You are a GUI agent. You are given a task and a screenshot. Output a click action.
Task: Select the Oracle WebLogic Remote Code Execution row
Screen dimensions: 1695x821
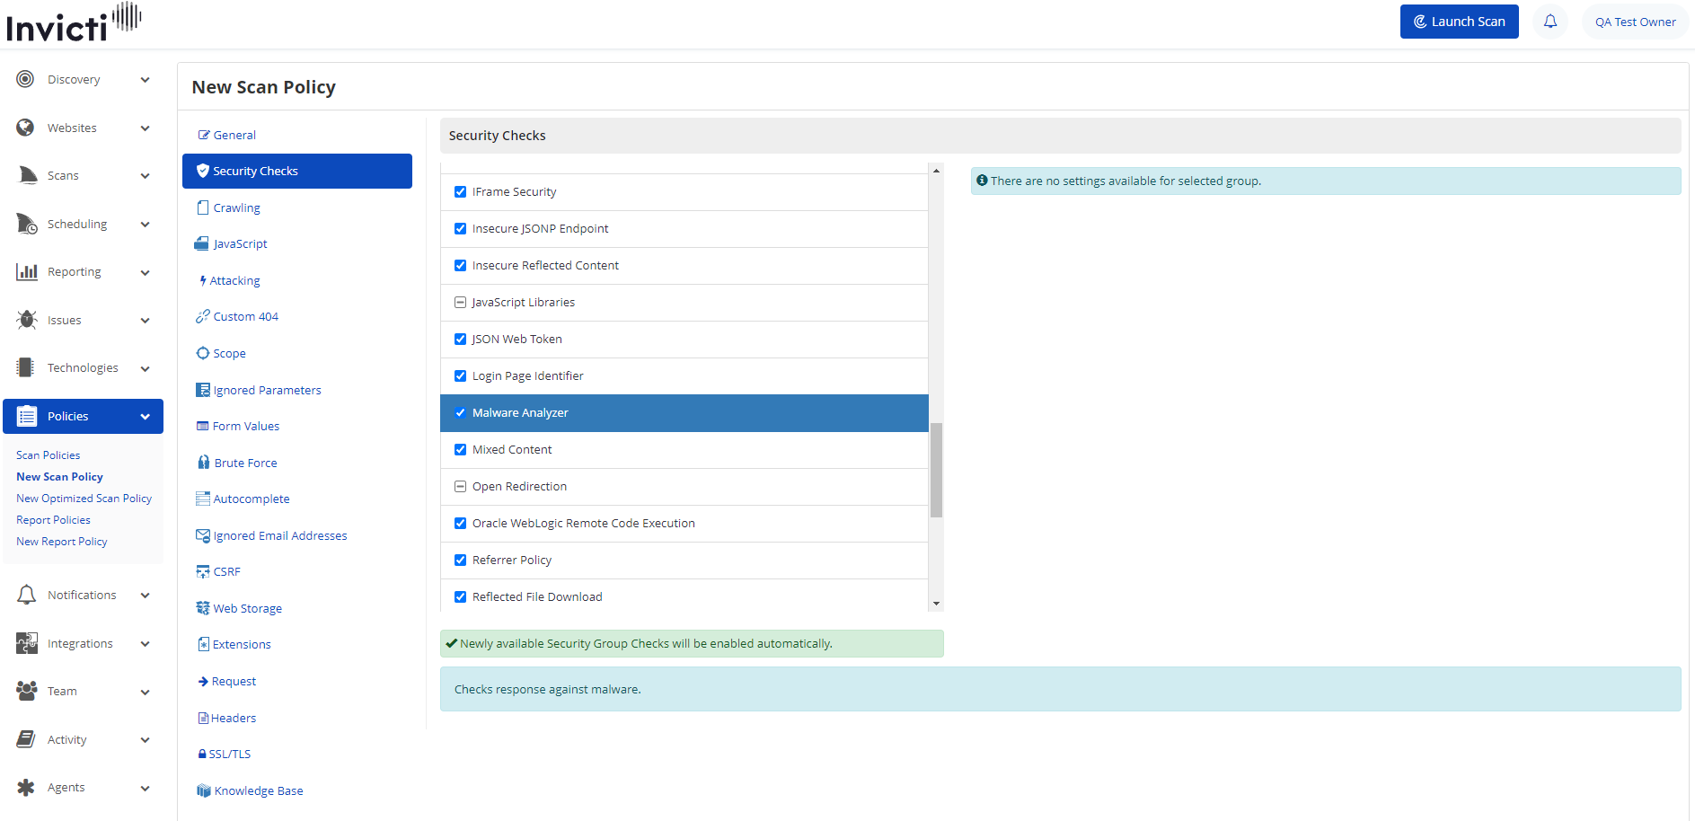pos(684,523)
